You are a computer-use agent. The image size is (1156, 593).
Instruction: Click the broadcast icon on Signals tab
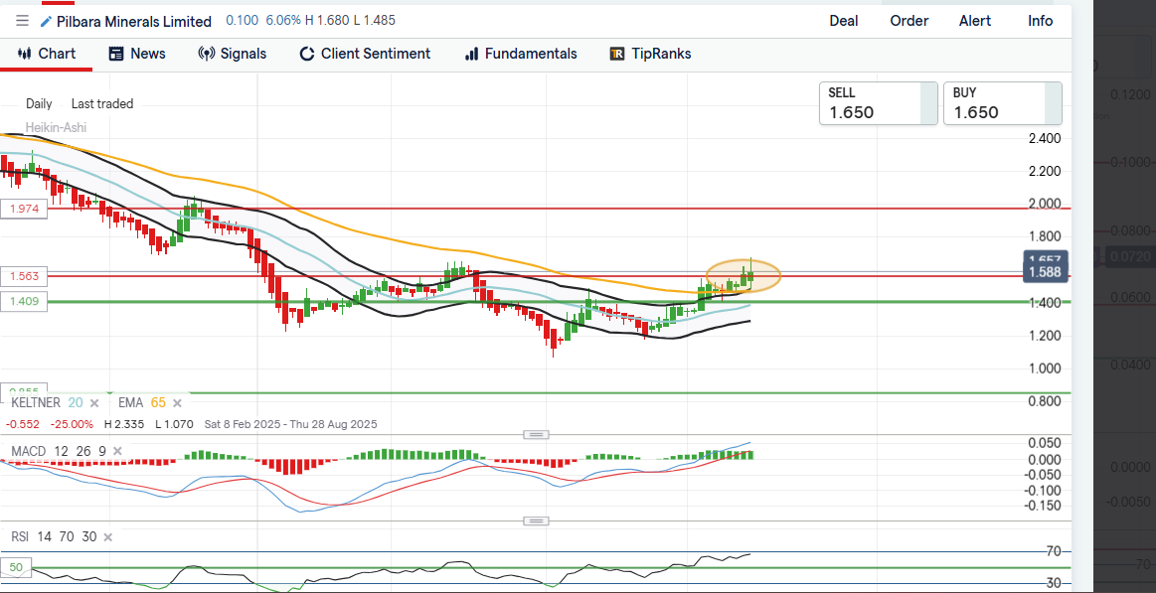tap(207, 54)
